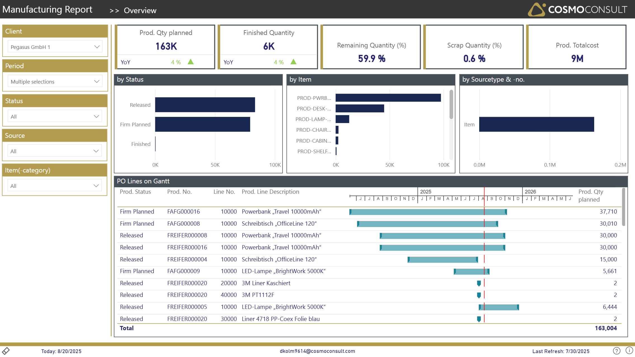
Task: Sort by Prod. No. column header
Action: [179, 192]
